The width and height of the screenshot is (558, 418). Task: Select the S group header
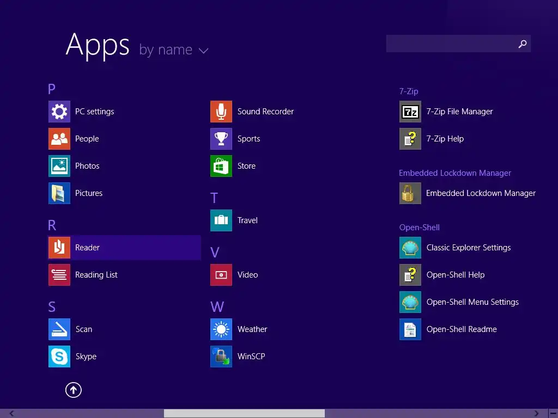point(52,307)
